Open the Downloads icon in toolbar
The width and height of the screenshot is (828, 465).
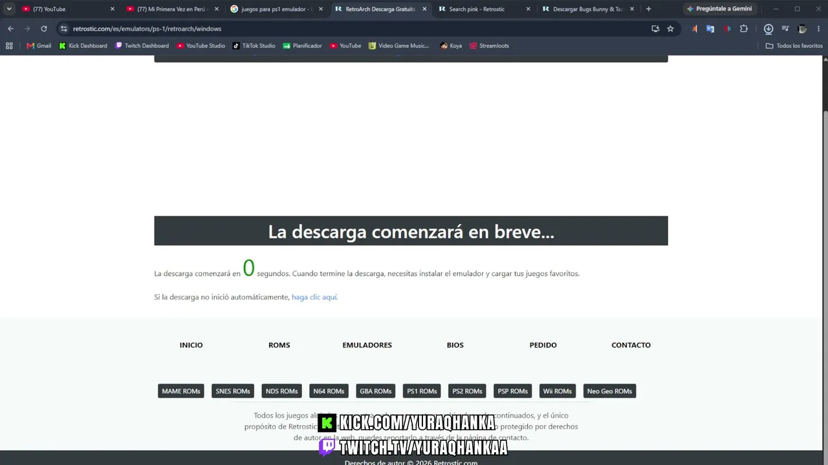click(768, 28)
